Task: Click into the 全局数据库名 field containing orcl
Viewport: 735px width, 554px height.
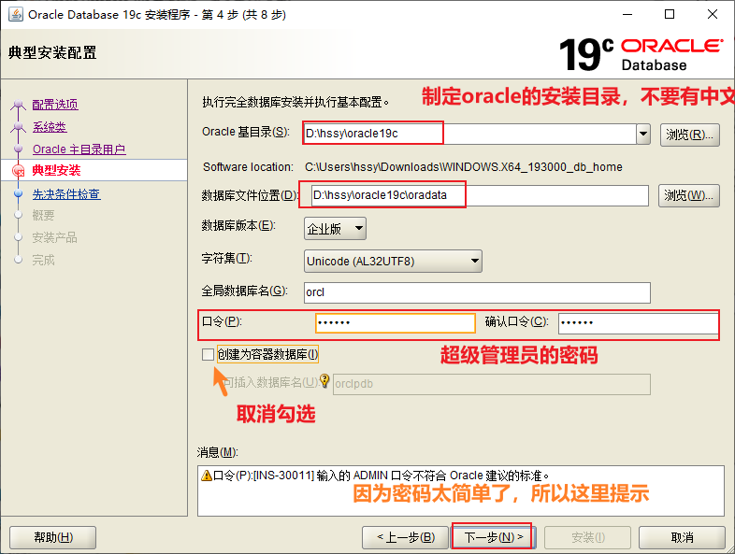Action: pyautogui.click(x=477, y=292)
